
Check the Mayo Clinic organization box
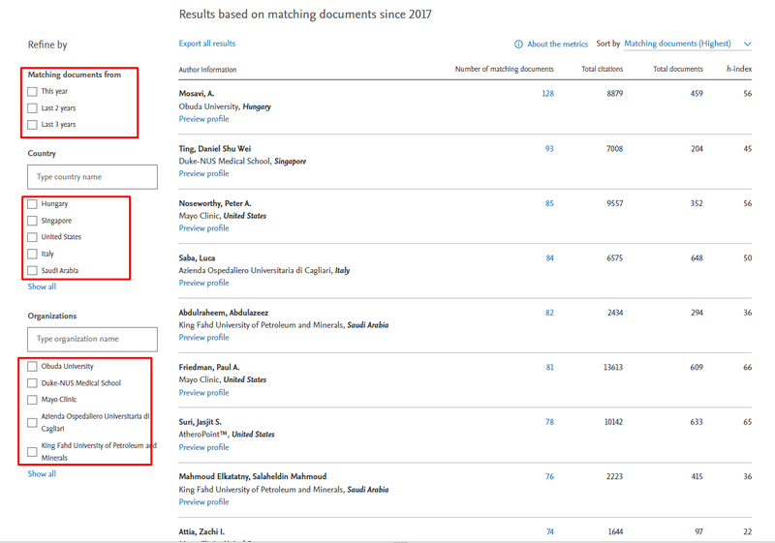(33, 400)
